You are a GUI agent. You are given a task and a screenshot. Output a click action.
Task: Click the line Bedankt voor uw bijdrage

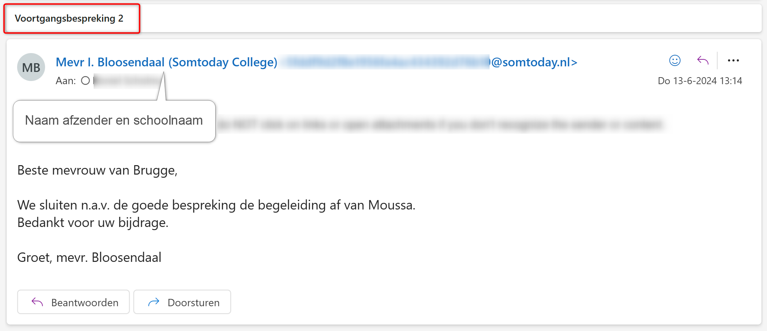point(93,222)
